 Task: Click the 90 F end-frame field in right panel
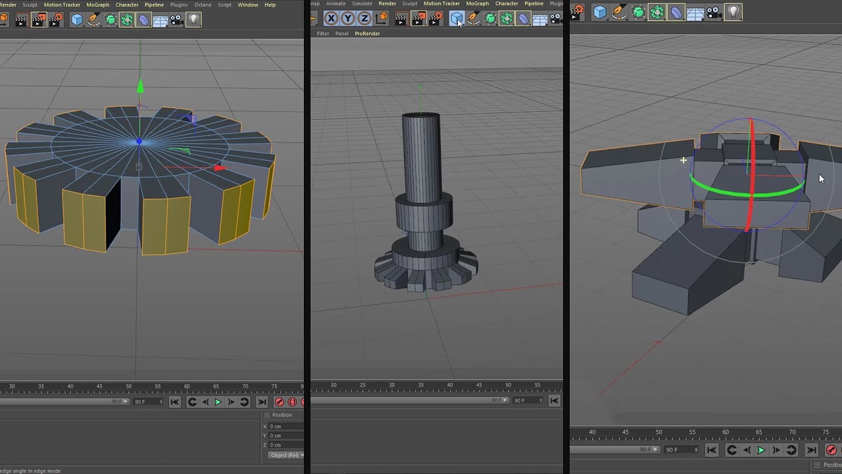point(681,450)
